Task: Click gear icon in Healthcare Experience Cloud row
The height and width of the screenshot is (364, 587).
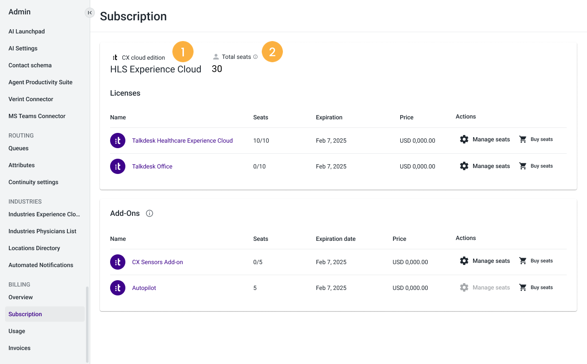Action: 464,139
